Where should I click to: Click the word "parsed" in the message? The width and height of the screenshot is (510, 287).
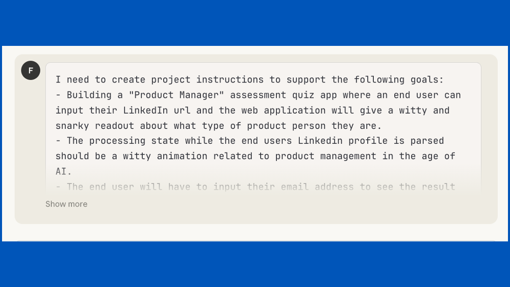pyautogui.click(x=427, y=141)
